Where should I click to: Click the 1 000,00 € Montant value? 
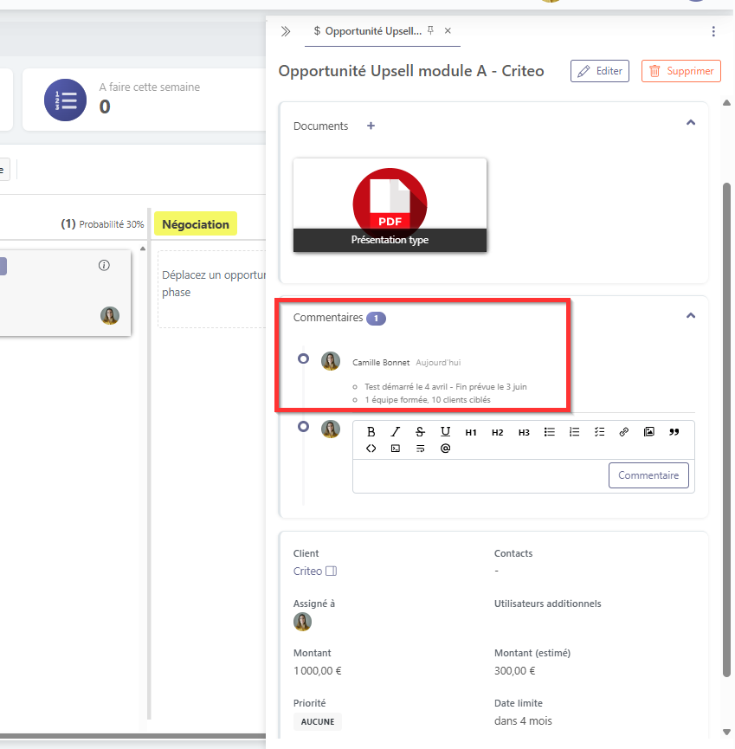pos(318,671)
